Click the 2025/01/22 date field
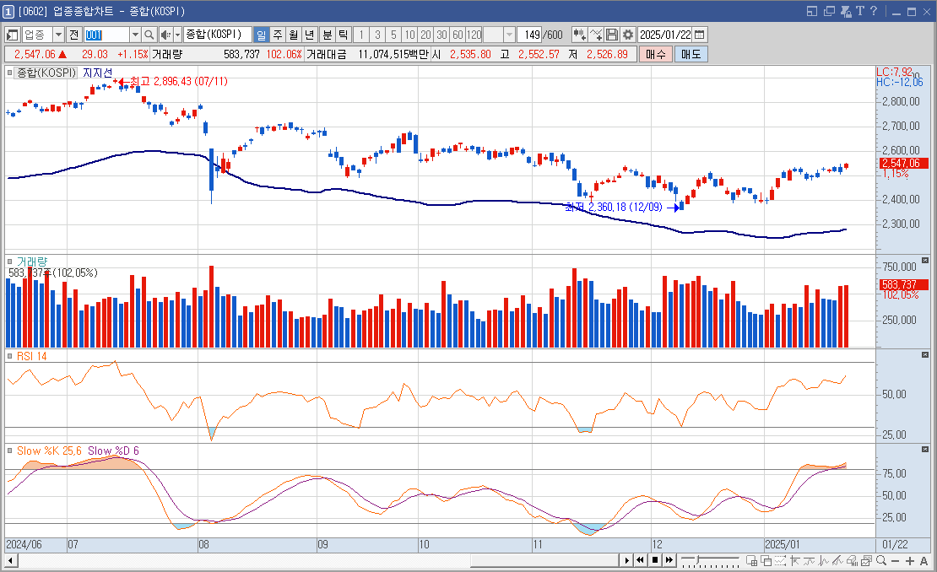 coord(665,35)
